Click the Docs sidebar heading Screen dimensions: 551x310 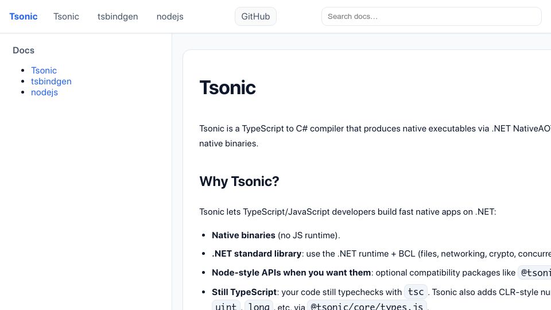[x=24, y=51]
